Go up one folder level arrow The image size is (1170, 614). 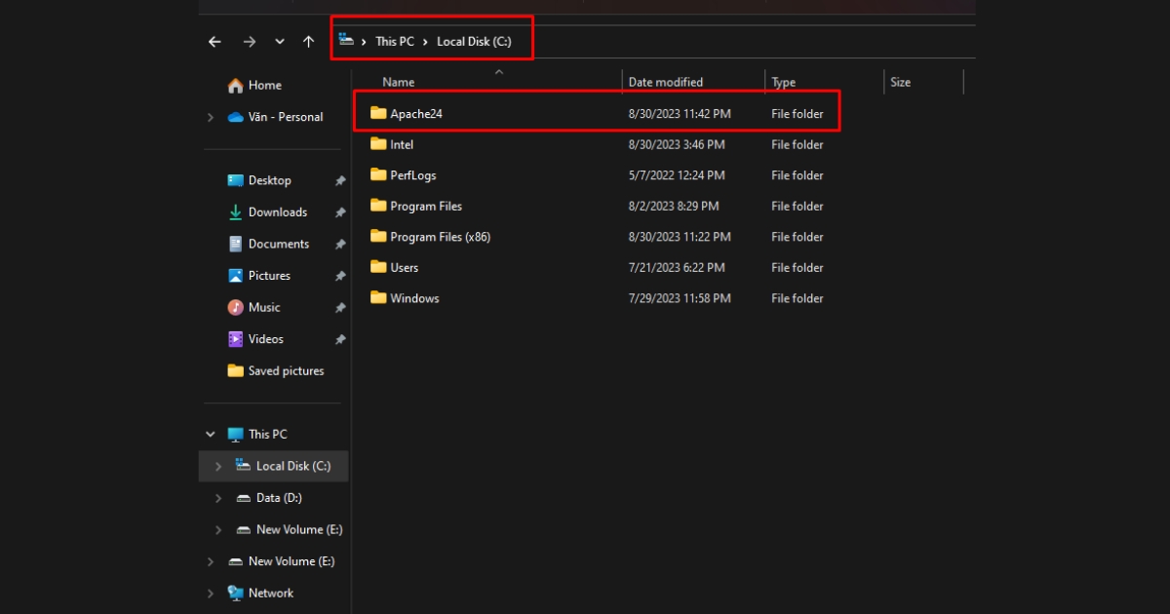(x=309, y=42)
